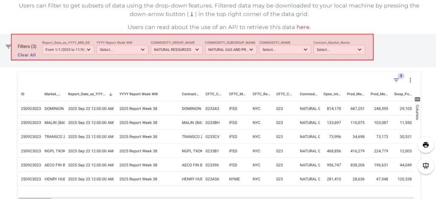Expand the COMMODITY_SUBGROUP_NAME dropdown
436x199 pixels.
pos(230,50)
